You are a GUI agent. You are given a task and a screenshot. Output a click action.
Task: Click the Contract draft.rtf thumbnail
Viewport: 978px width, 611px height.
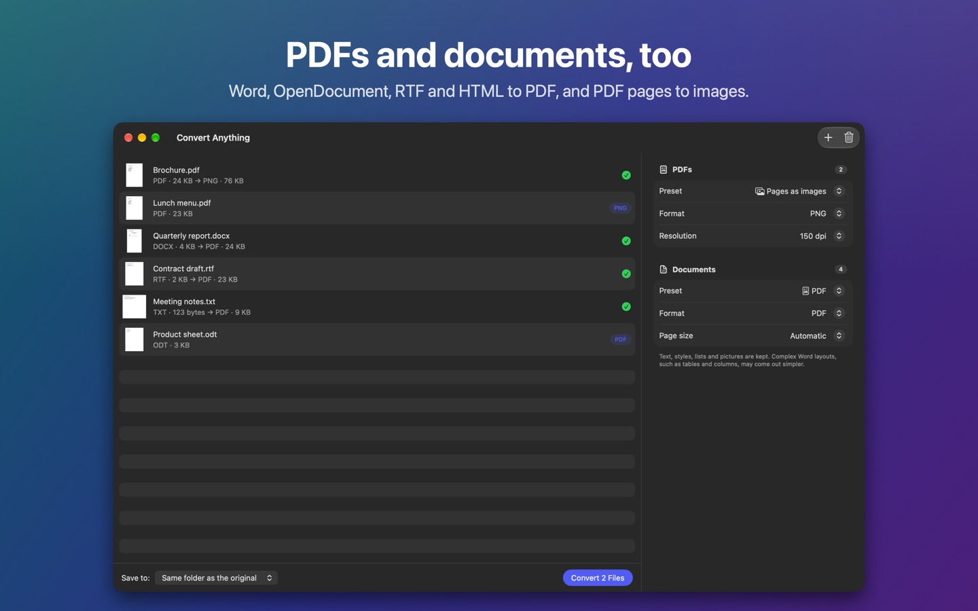coord(134,274)
